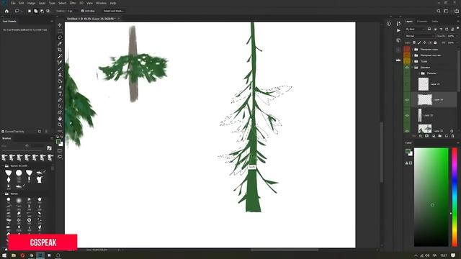This screenshot has height=259, width=461.
Task: Add a layer mask icon
Action: pos(426,136)
